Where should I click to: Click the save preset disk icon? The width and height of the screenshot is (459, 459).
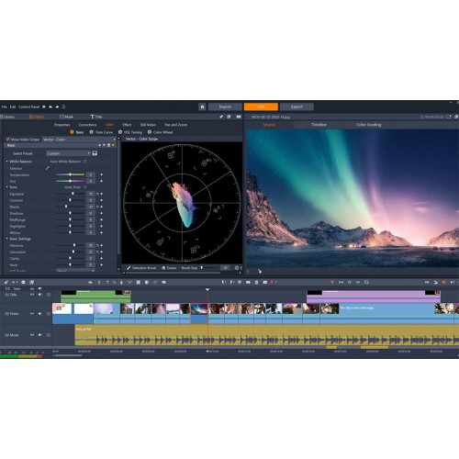(x=95, y=153)
